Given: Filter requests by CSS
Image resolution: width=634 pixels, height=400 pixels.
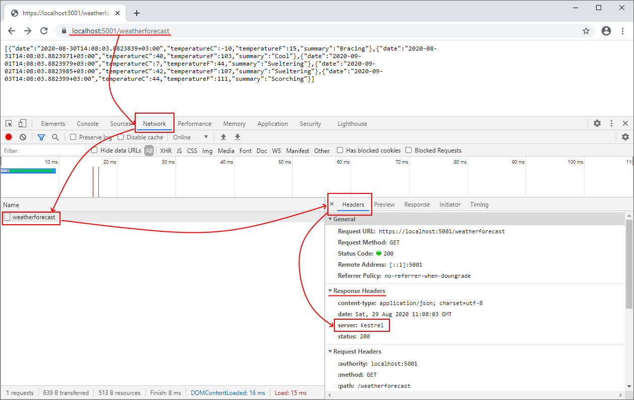Looking at the screenshot, I should (x=192, y=151).
